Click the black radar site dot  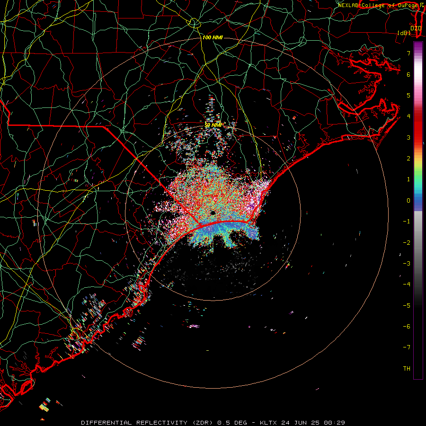[213, 213]
